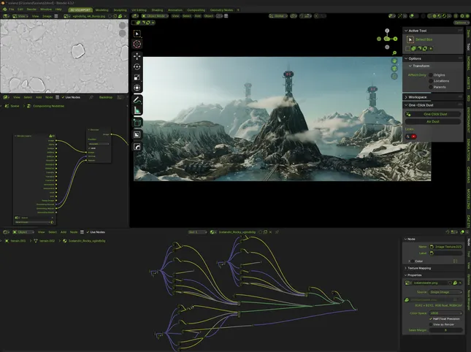Select the Rotate tool

click(137, 66)
